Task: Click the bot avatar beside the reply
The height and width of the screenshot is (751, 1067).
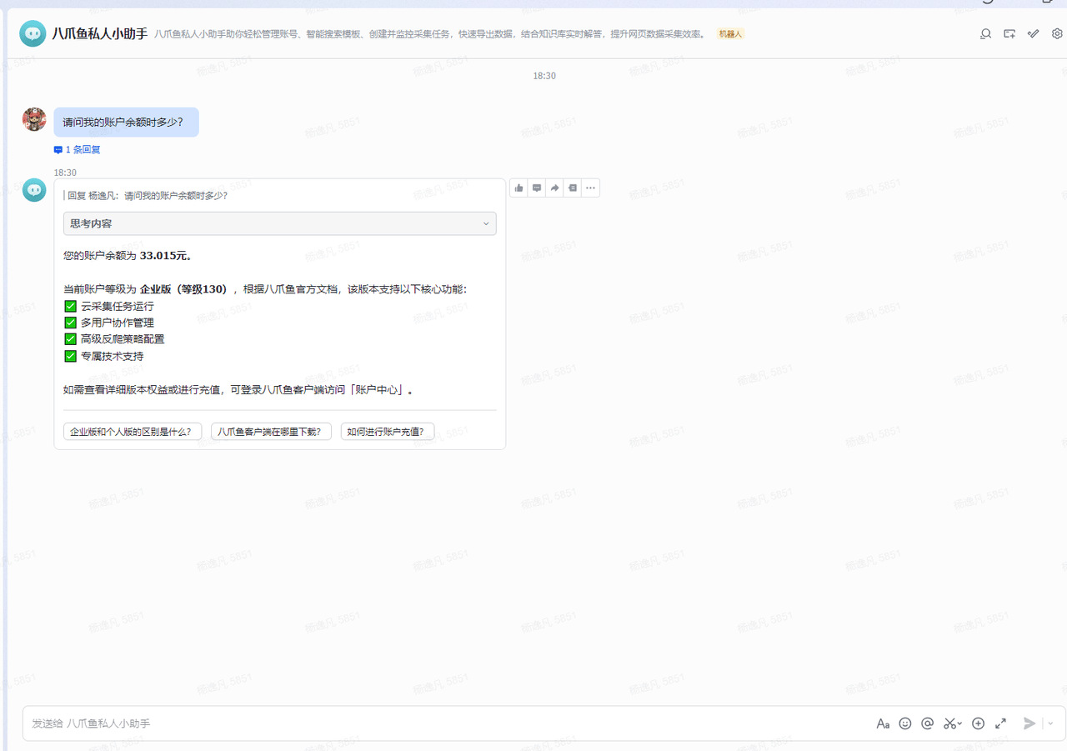Action: [x=34, y=190]
